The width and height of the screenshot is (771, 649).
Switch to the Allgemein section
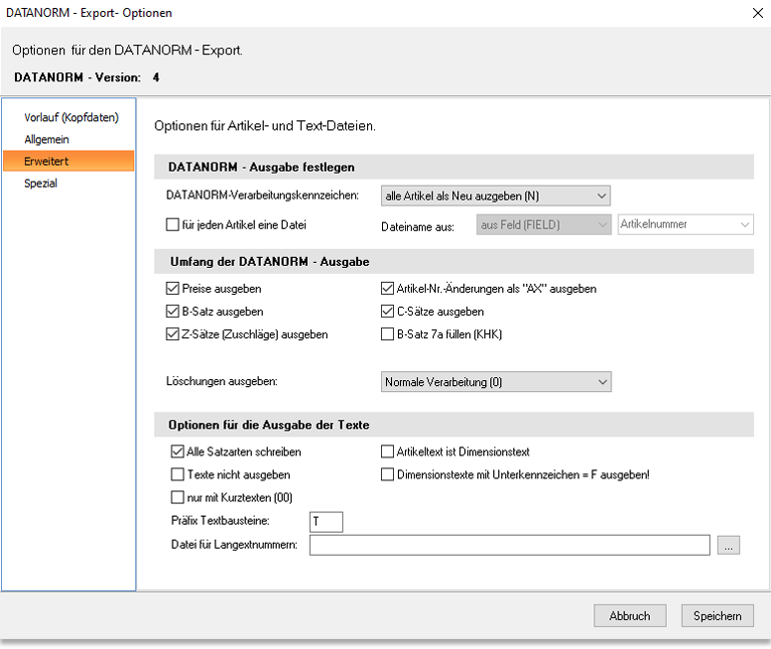[47, 139]
